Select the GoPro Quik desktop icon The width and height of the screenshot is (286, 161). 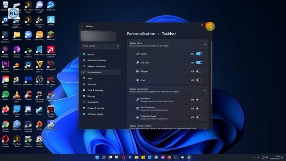[28, 66]
